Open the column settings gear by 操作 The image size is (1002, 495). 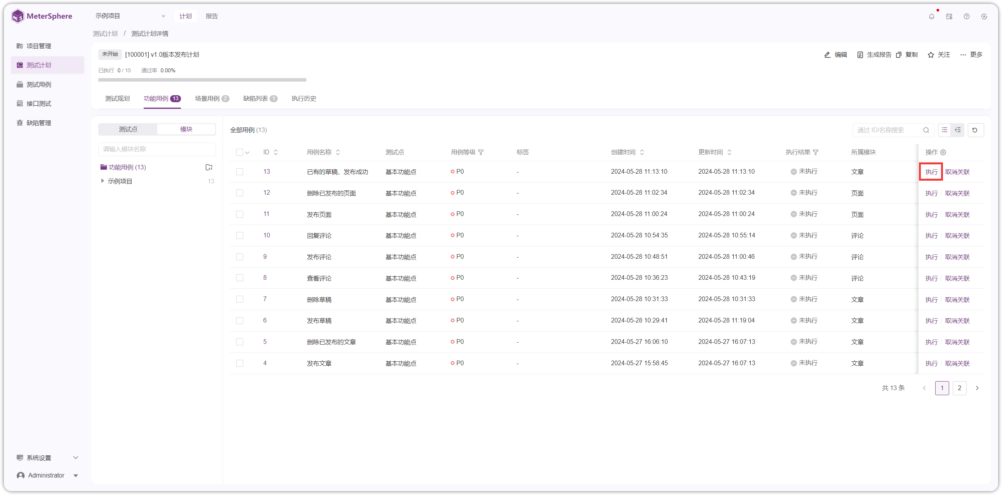click(x=944, y=152)
